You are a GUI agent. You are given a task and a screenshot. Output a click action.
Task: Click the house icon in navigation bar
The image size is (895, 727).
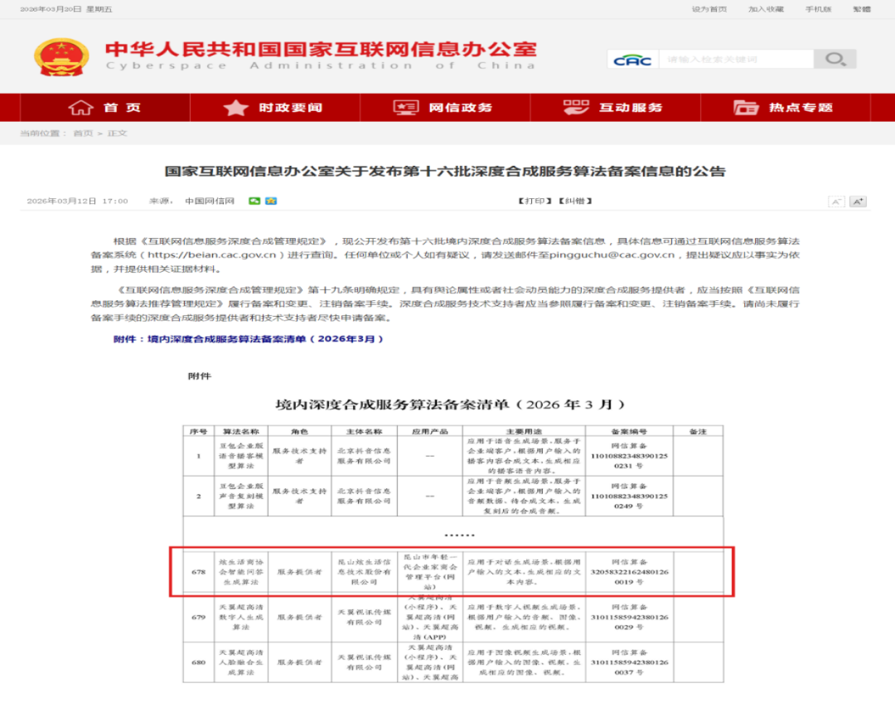click(80, 108)
